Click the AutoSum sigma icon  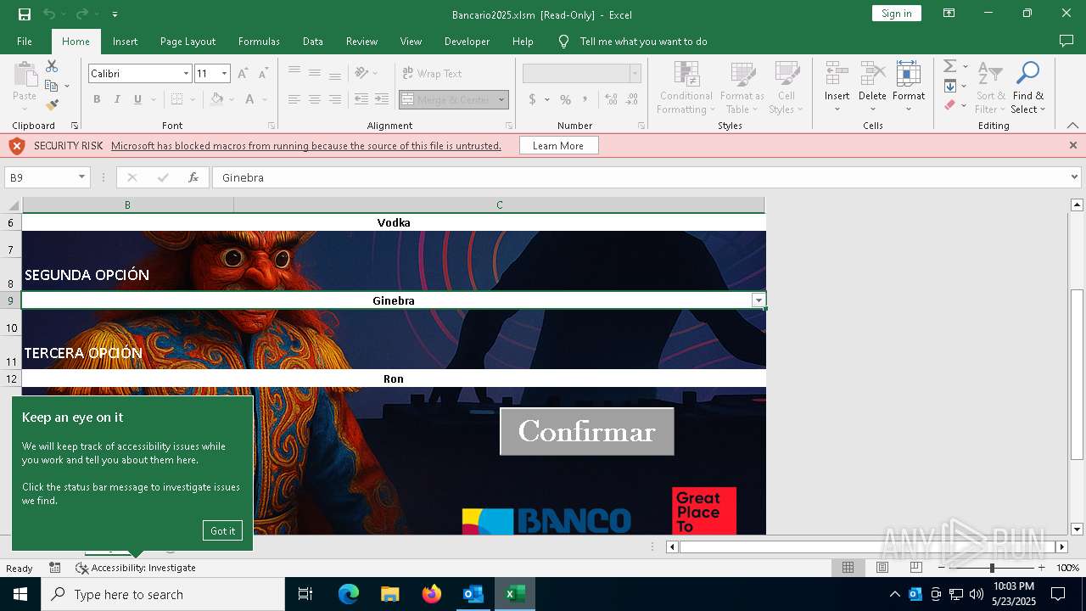click(950, 66)
